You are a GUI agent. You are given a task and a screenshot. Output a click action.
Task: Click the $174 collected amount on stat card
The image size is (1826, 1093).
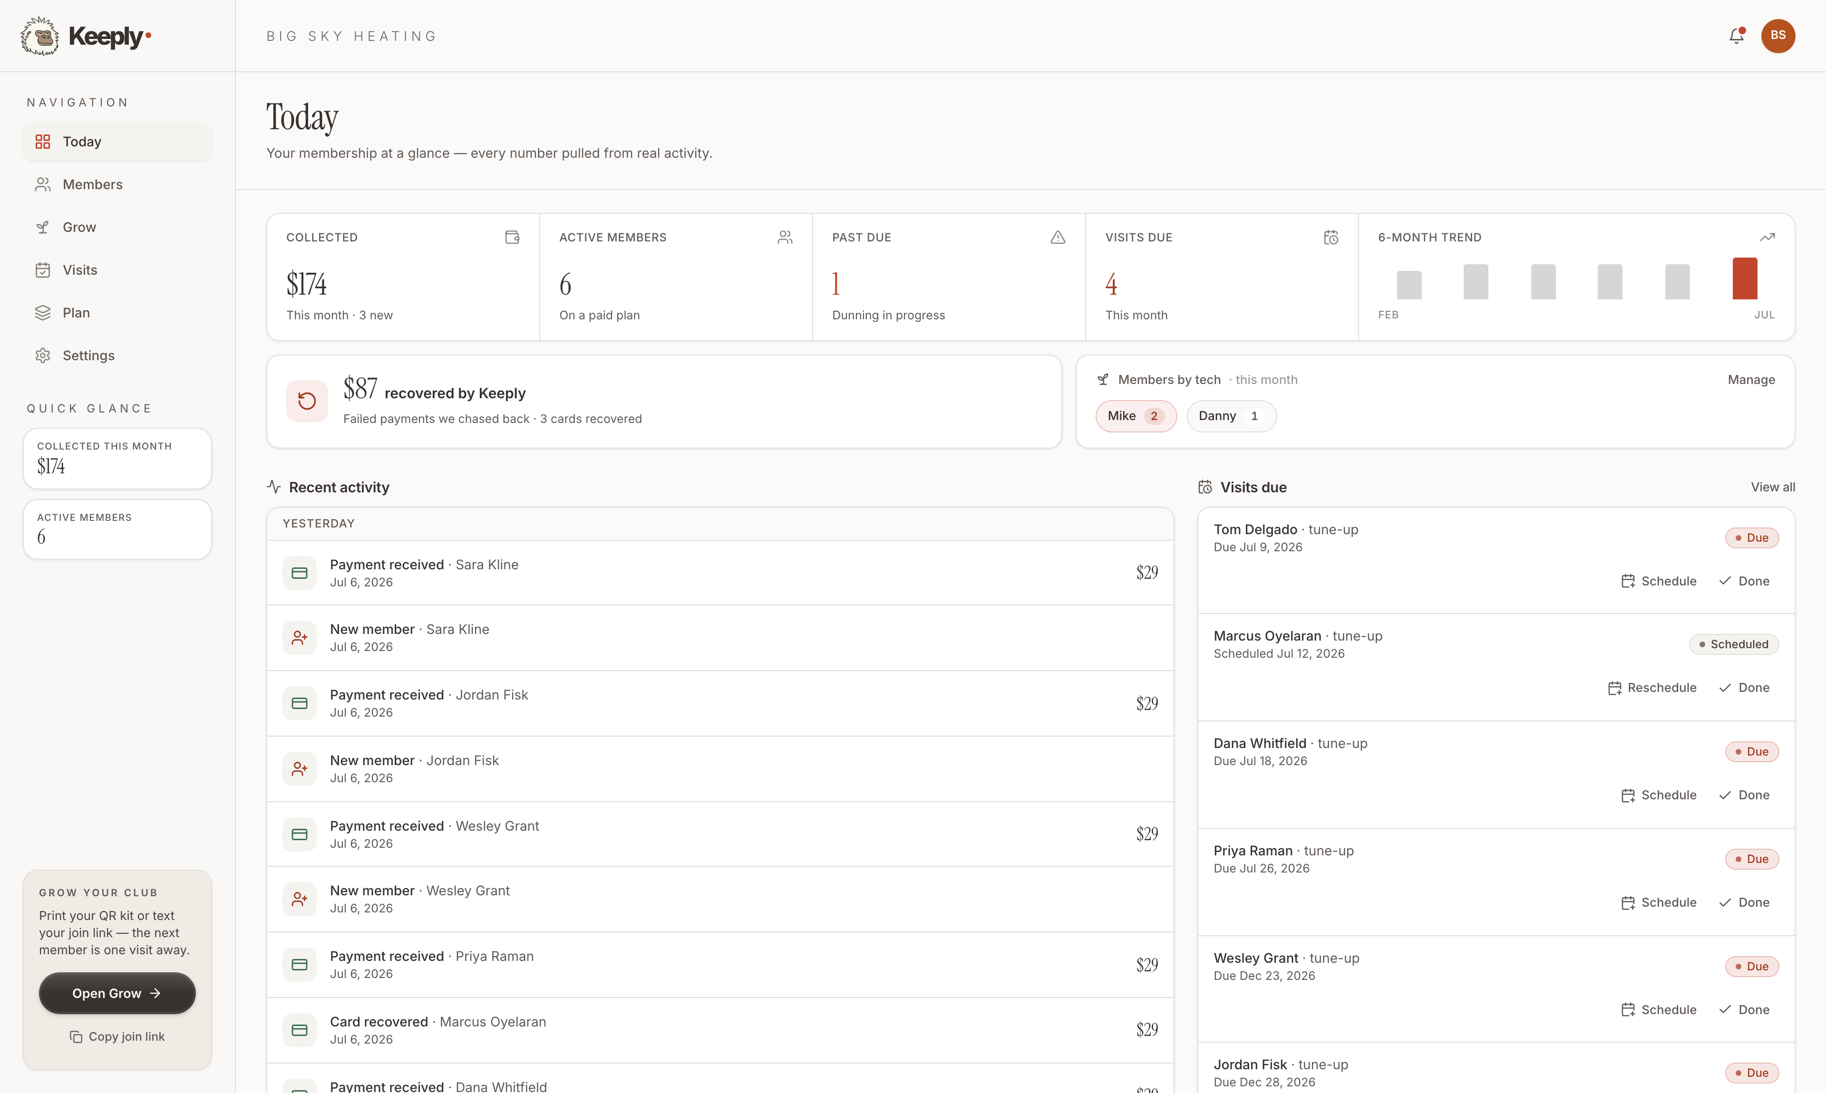306,284
